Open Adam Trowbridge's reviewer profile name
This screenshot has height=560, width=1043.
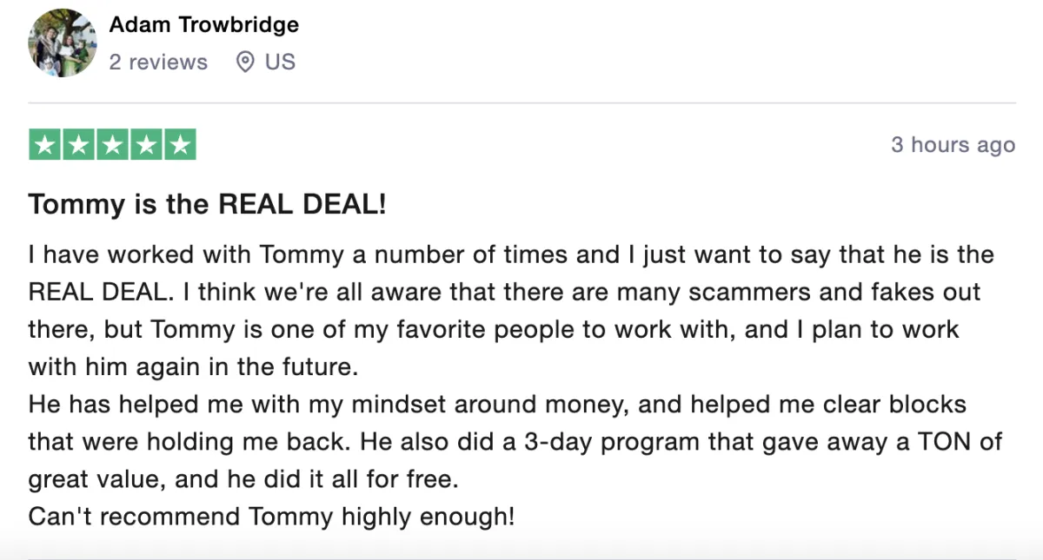point(204,24)
